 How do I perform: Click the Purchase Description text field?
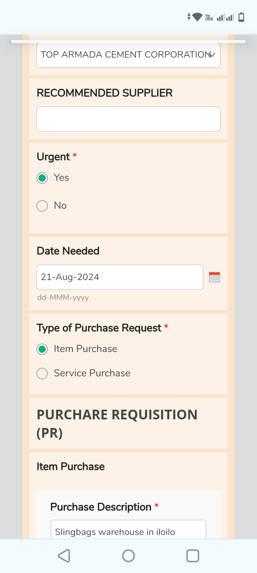point(128,531)
